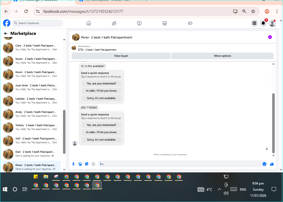Click the phone number message 402-7185840

[x=89, y=108]
